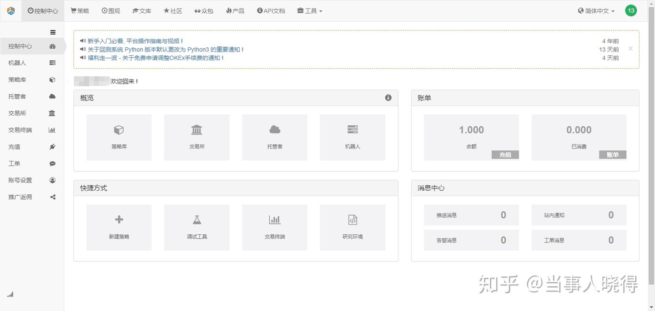This screenshot has width=655, height=311.
Task: Select the 社区 menu item
Action: 173,10
